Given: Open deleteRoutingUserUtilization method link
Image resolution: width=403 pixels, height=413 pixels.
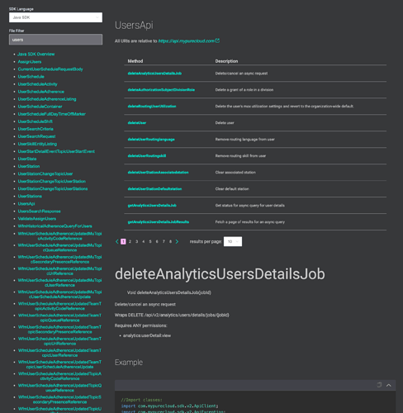Looking at the screenshot, I should coord(152,107).
